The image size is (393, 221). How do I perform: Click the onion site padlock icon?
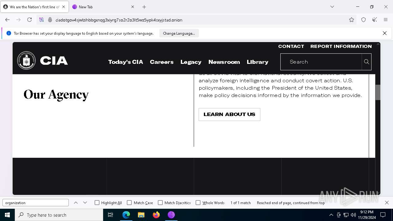(x=50, y=20)
